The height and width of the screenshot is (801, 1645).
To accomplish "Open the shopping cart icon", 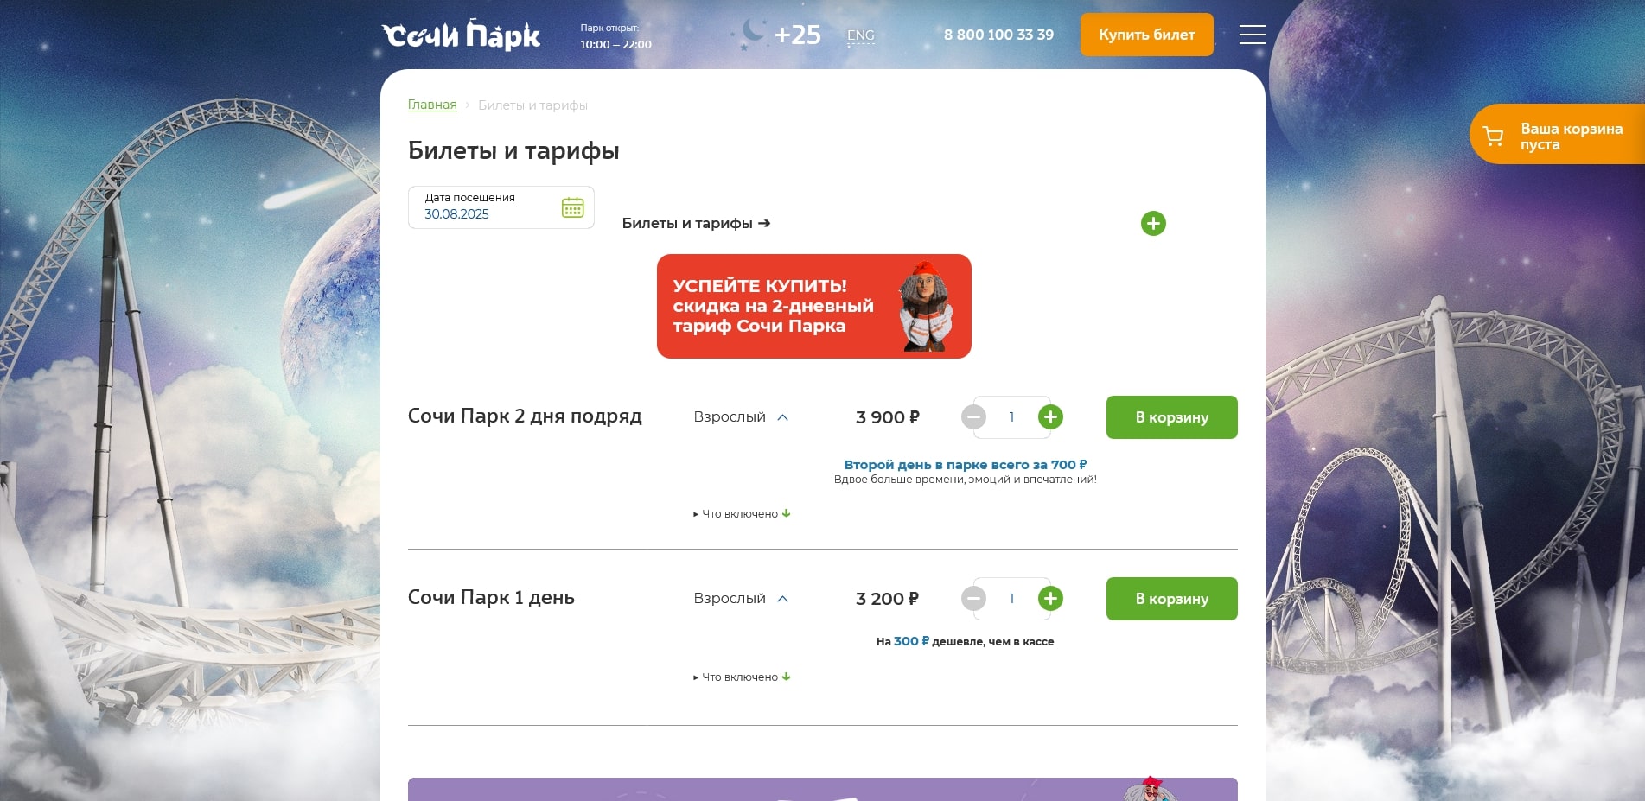I will 1493,134.
